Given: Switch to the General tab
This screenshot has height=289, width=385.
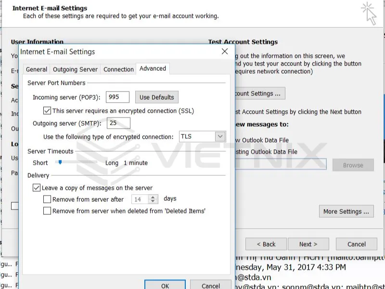Looking at the screenshot, I should [36, 69].
